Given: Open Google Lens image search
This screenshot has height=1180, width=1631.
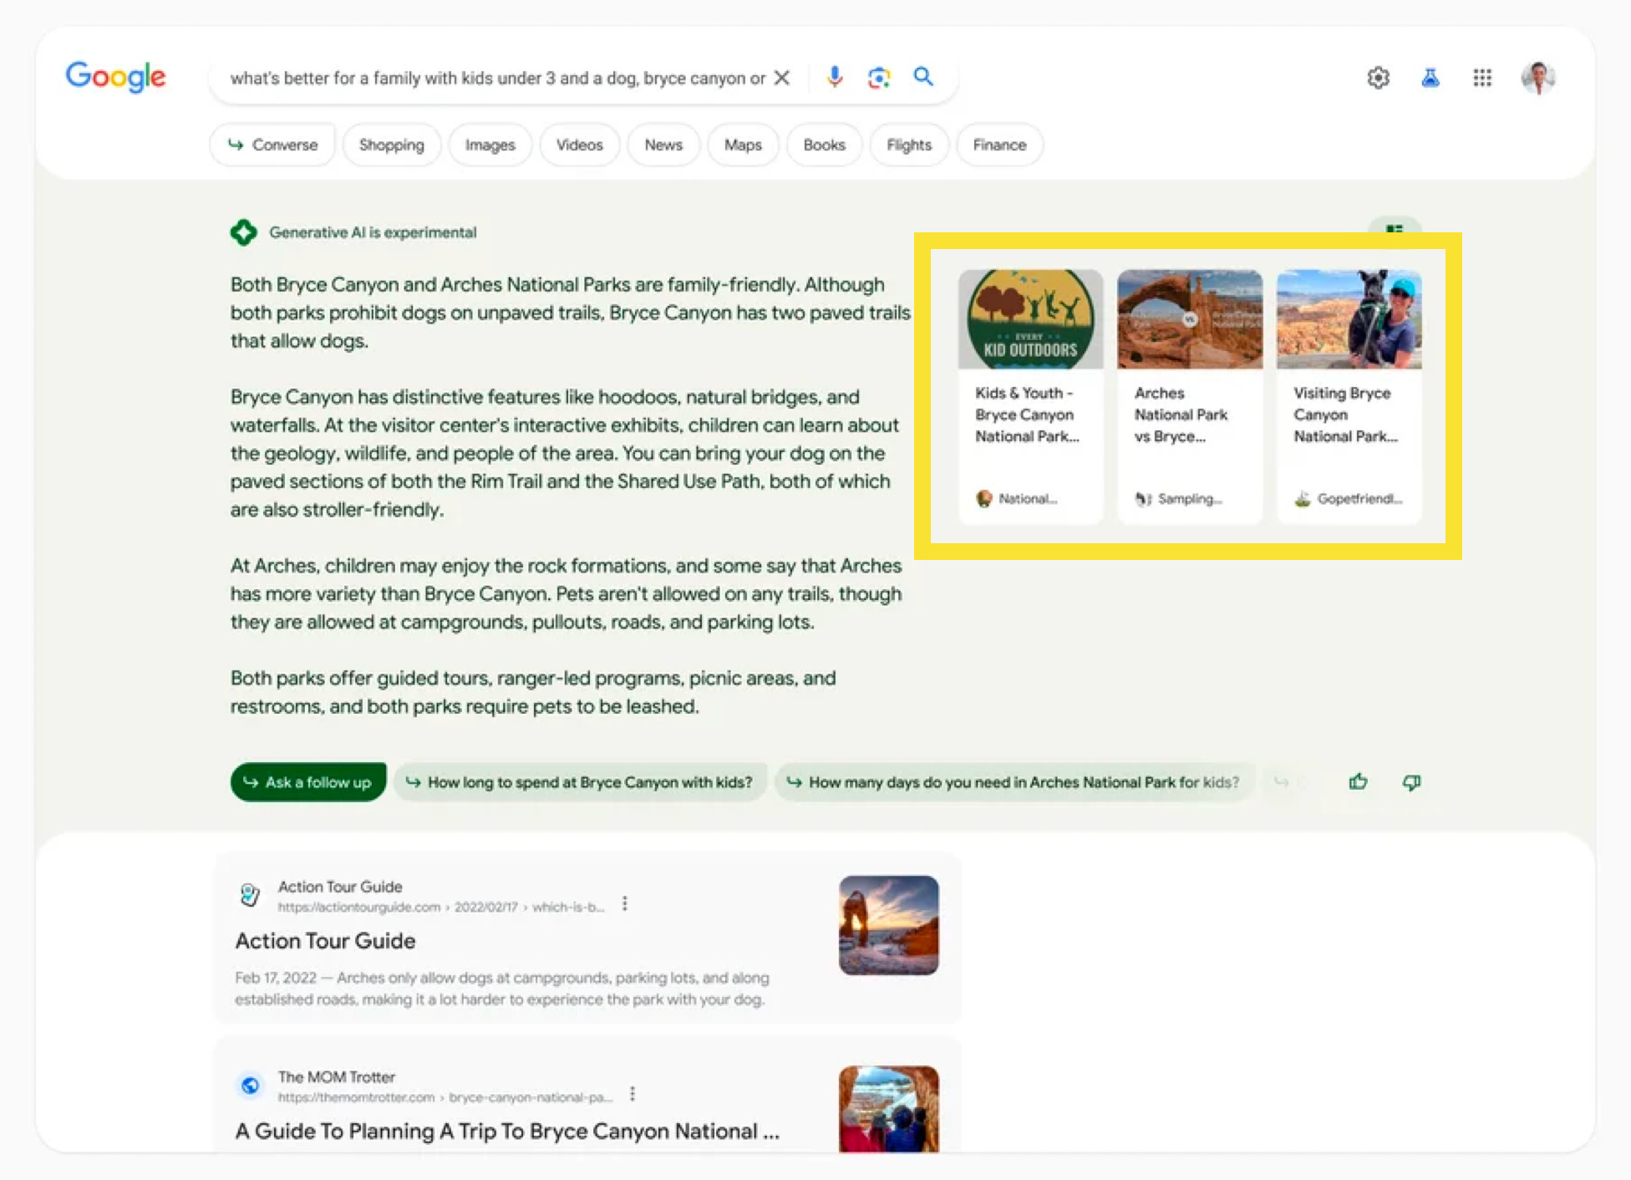Looking at the screenshot, I should point(878,77).
